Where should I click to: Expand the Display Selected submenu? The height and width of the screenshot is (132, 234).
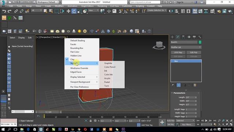coord(82,77)
